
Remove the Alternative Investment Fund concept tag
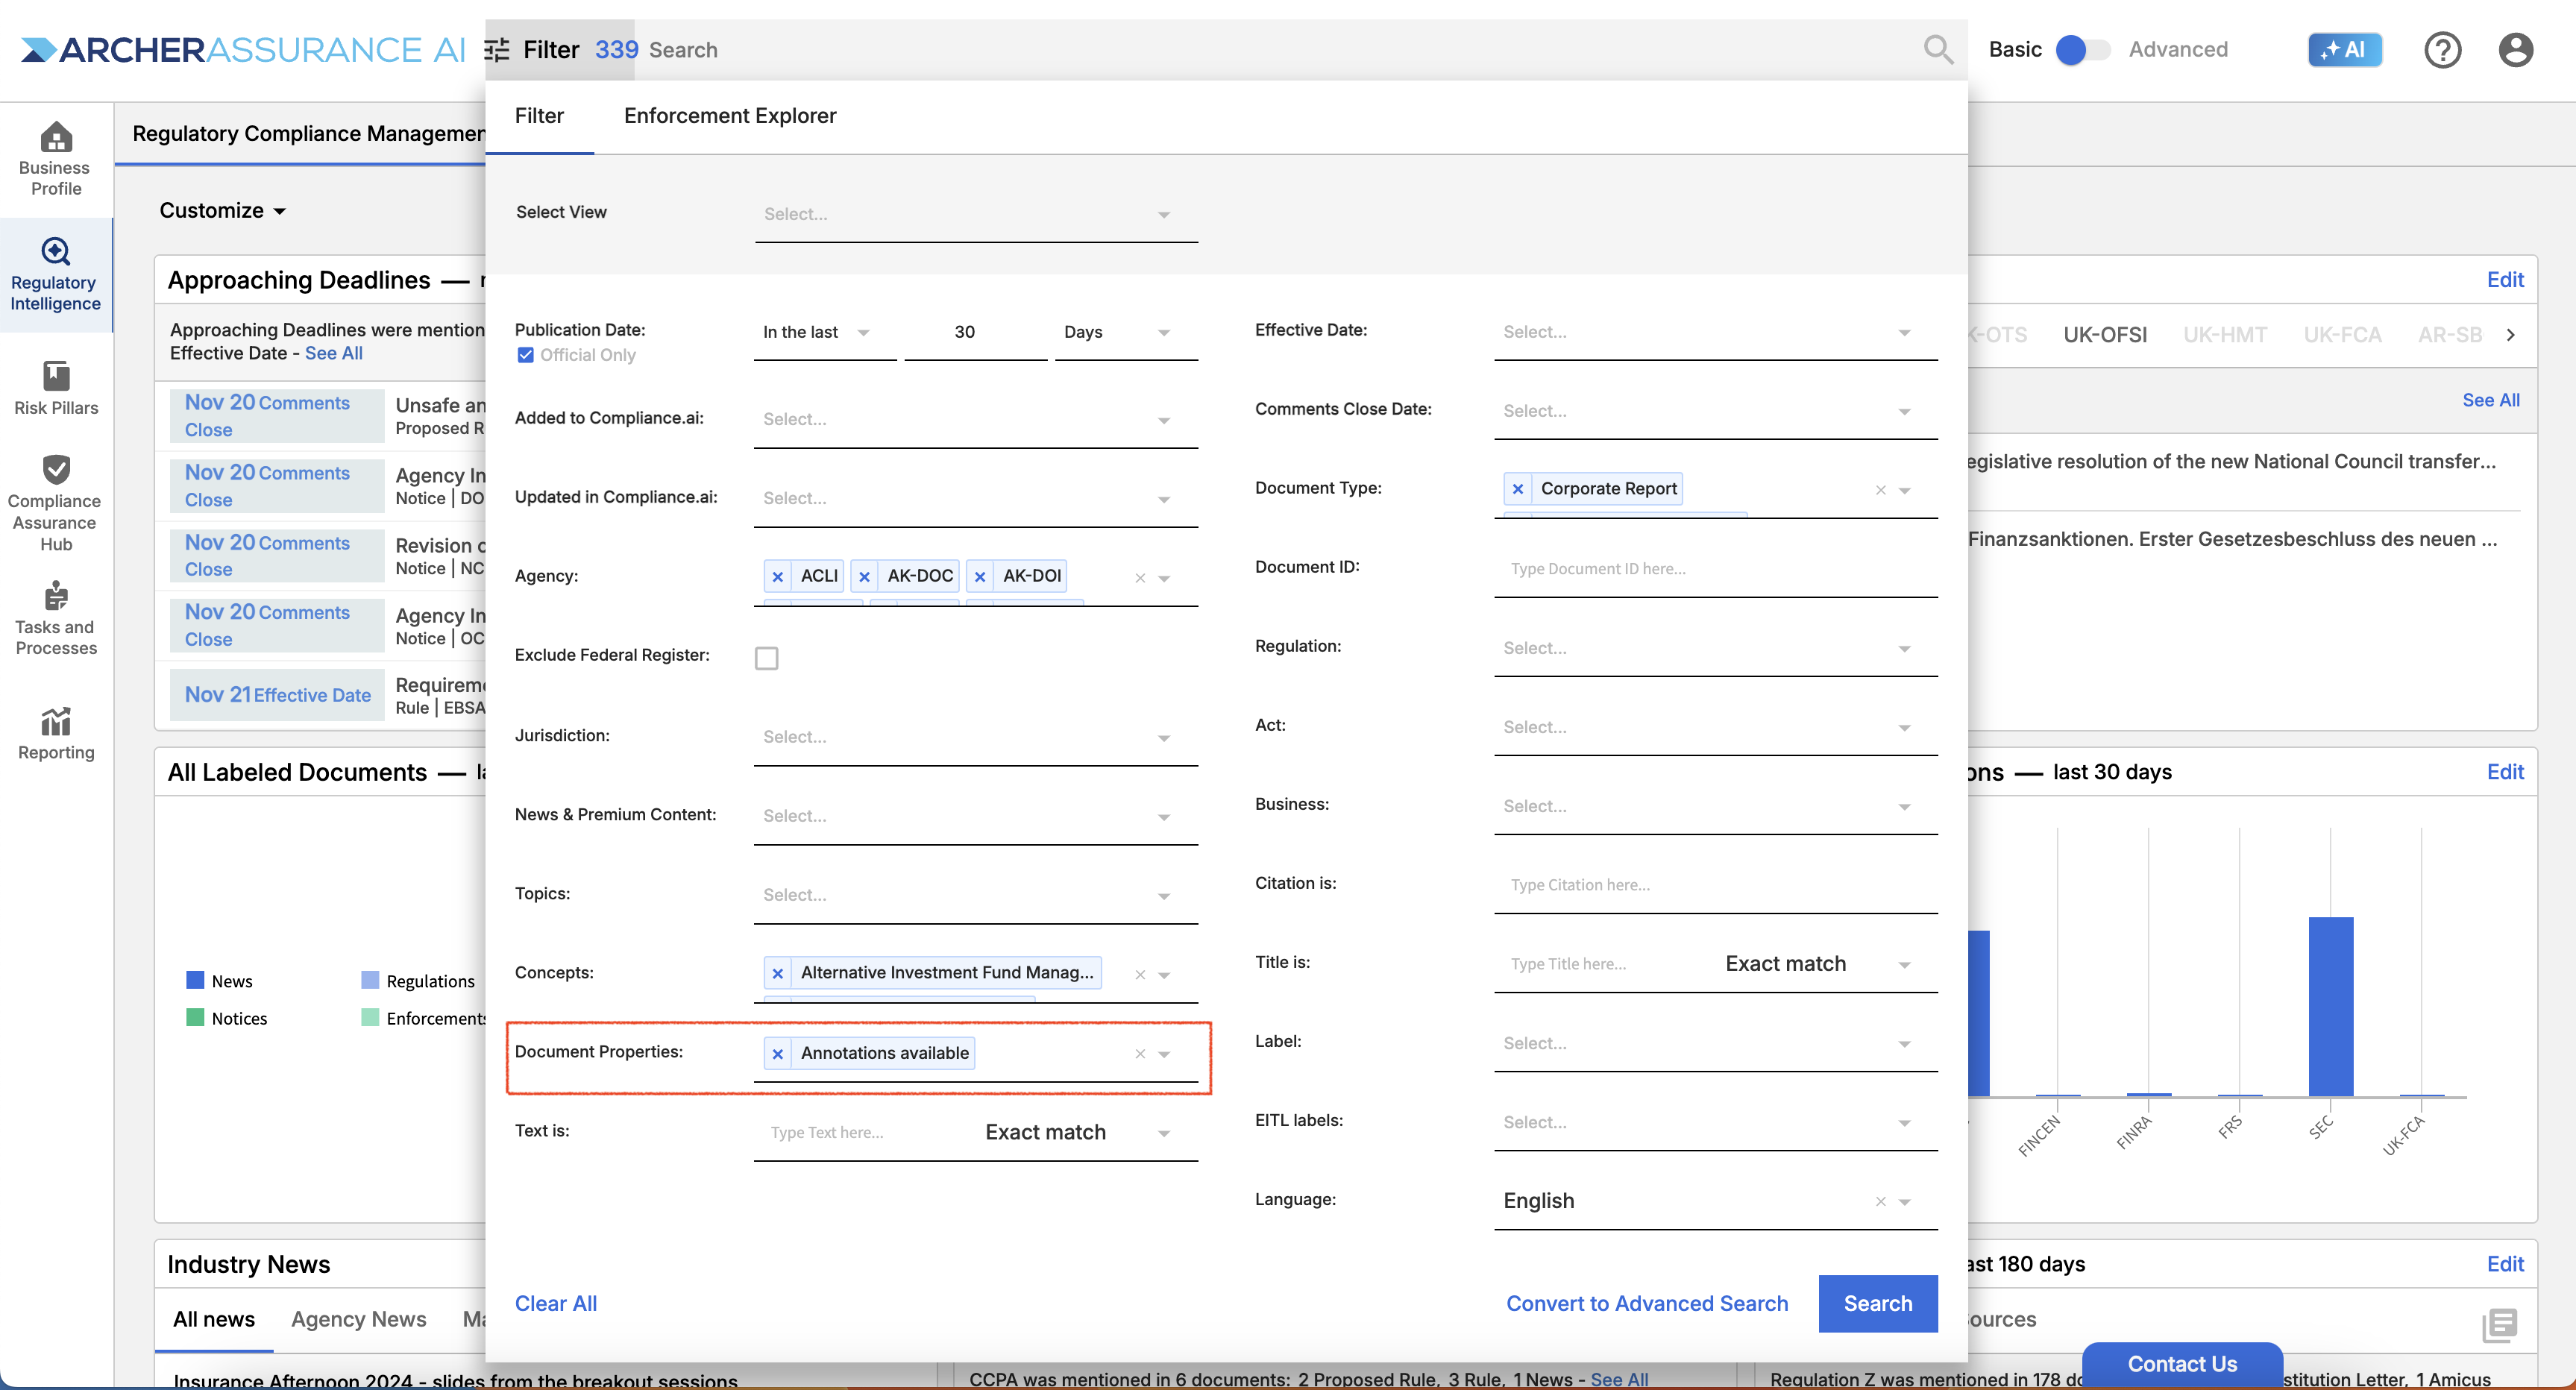click(777, 973)
